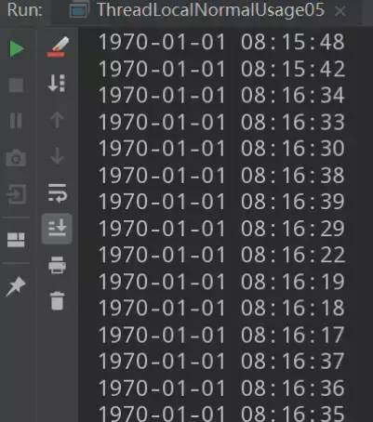Toggle Scroll to End of output
Viewport: 373px width, 422px height.
point(57,229)
